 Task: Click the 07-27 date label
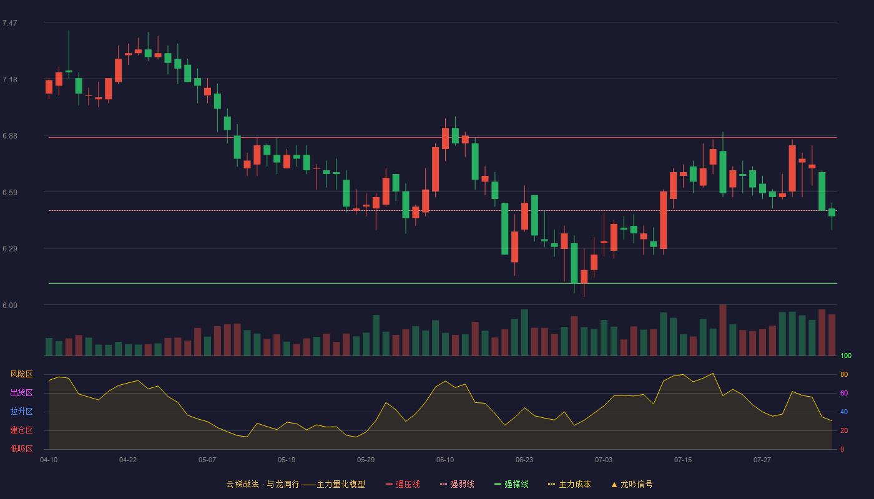tap(762, 460)
